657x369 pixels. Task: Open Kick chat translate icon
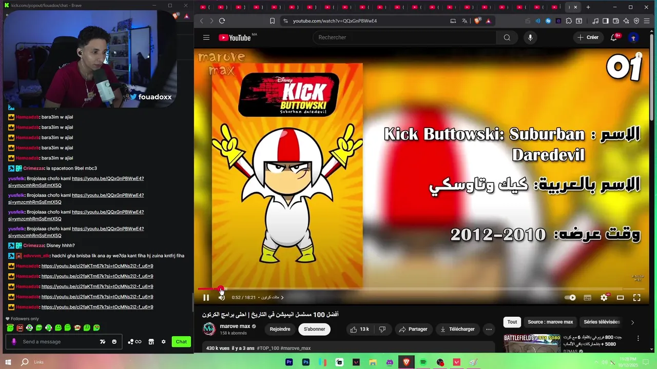(x=103, y=342)
